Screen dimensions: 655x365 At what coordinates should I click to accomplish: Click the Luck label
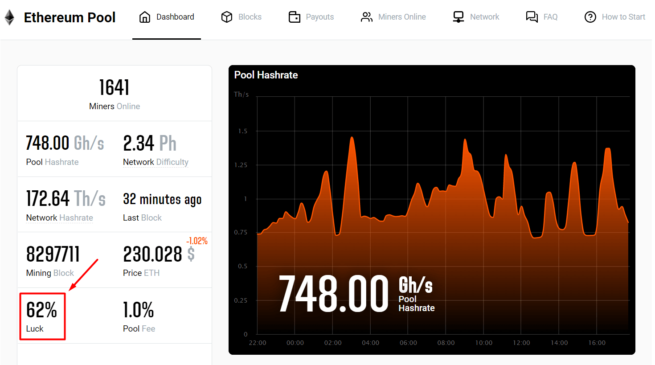(35, 328)
